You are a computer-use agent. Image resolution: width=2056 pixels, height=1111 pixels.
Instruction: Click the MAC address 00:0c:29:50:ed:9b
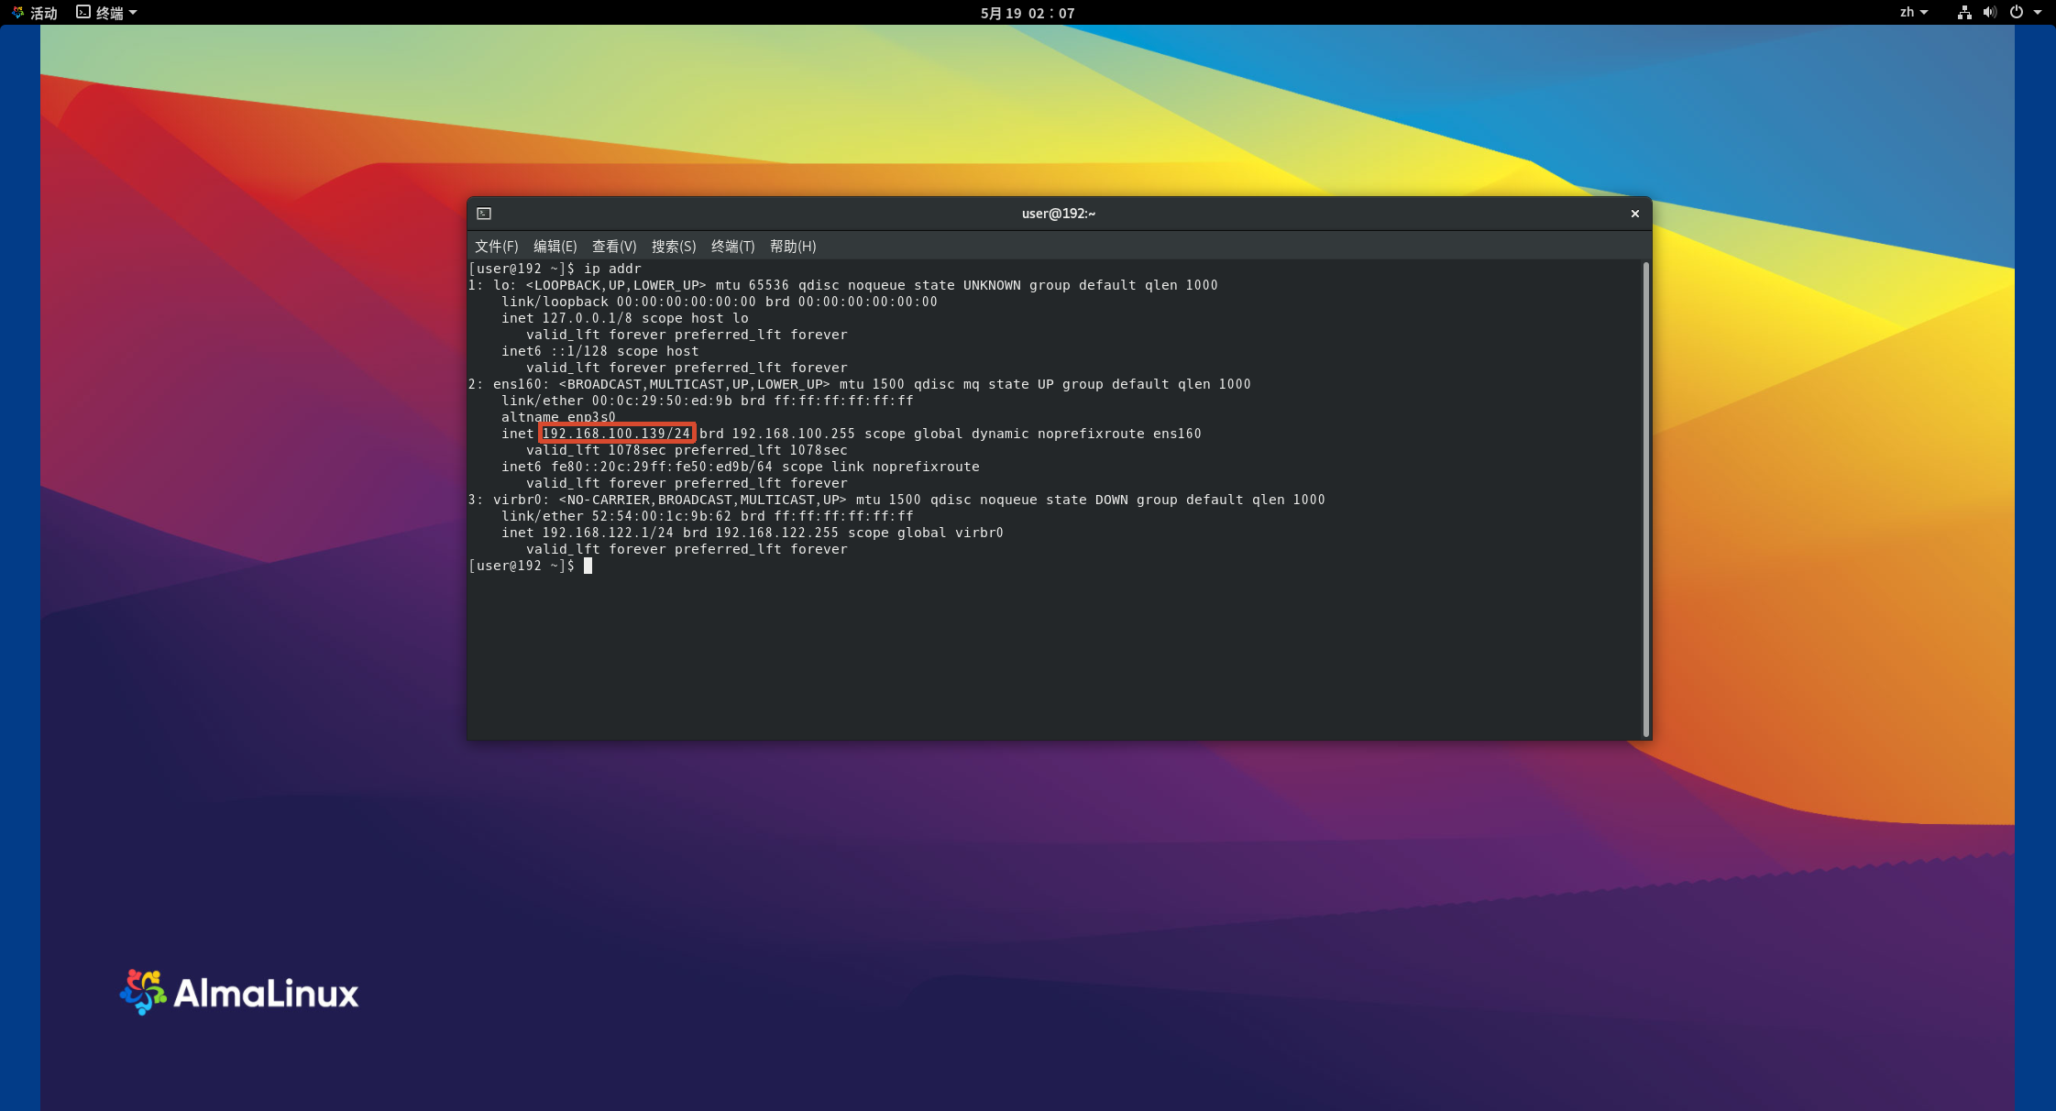pyautogui.click(x=662, y=401)
